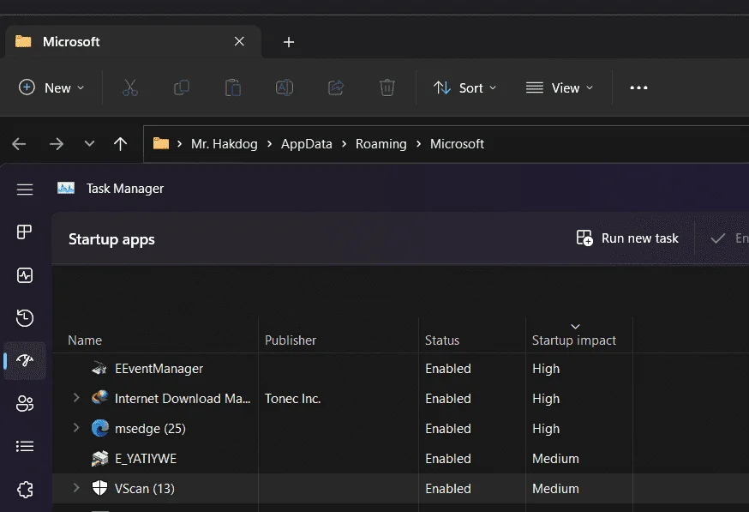The image size is (749, 512).
Task: Click the EEventManager app icon
Action: point(99,368)
